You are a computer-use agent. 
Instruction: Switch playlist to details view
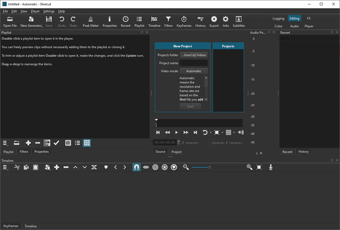[68, 143]
